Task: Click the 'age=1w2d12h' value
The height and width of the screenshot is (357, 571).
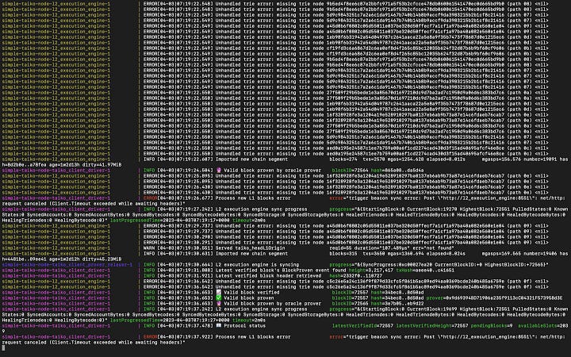Action: pos(64,259)
